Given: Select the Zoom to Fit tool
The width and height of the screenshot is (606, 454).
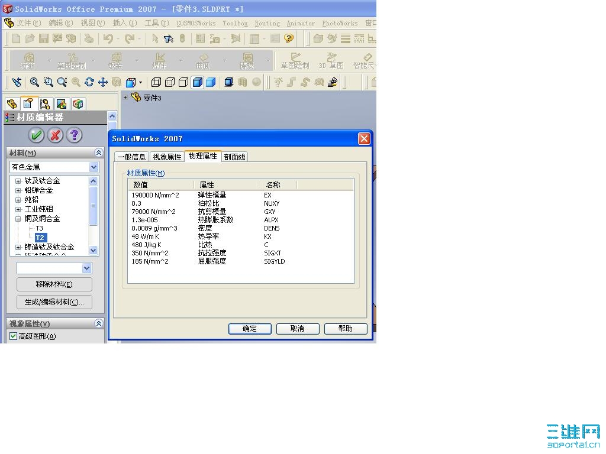Looking at the screenshot, I should [34, 82].
